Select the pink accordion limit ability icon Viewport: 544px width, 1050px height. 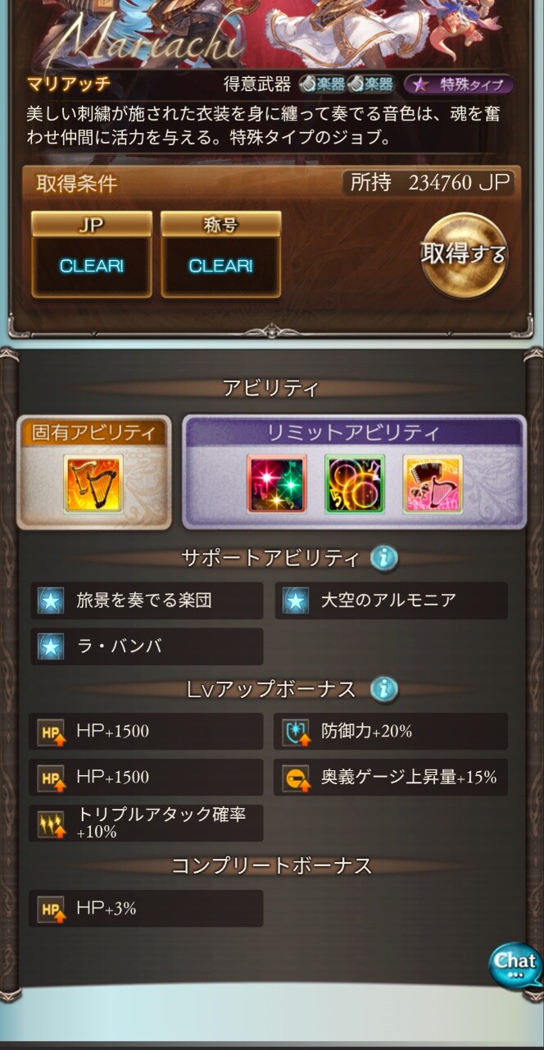pyautogui.click(x=433, y=484)
